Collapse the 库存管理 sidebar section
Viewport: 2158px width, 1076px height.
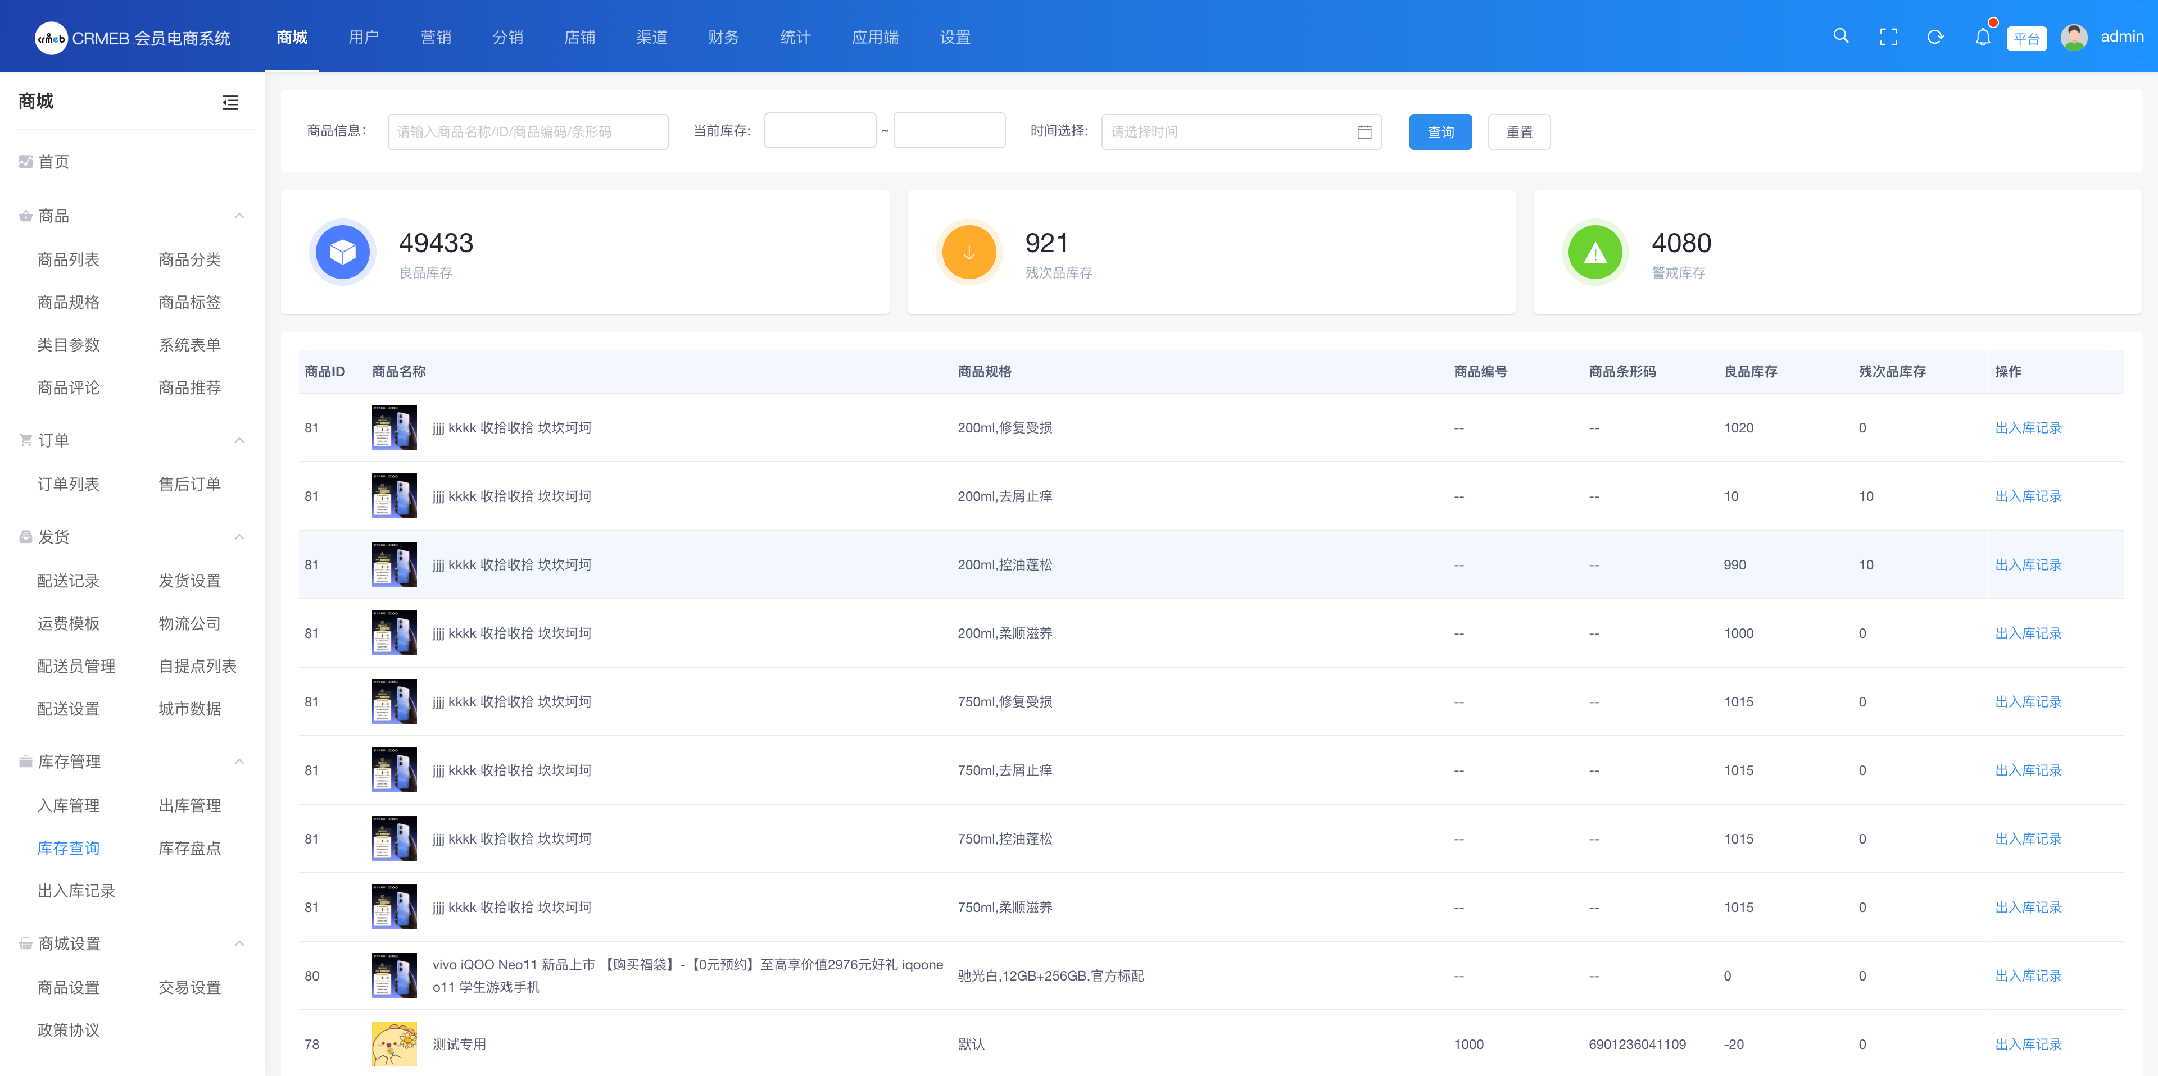click(x=239, y=762)
